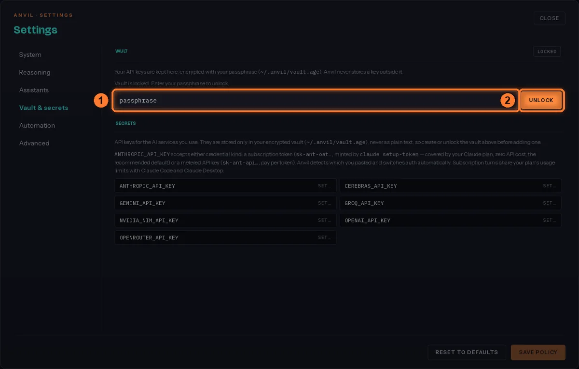Click the Settings page title
The image size is (579, 369).
click(35, 30)
